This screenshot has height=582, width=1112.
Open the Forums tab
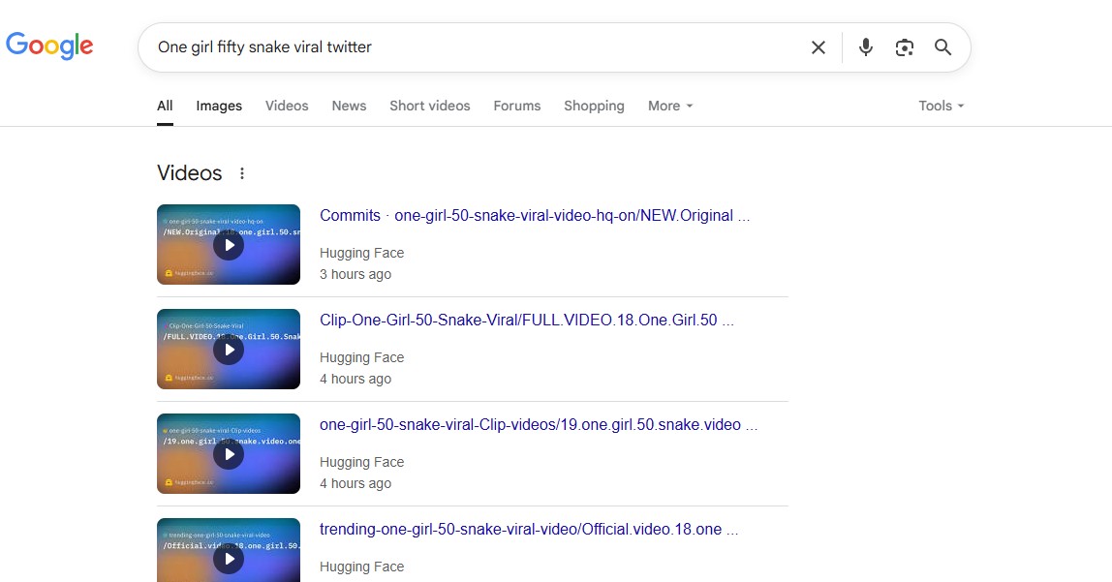(517, 106)
